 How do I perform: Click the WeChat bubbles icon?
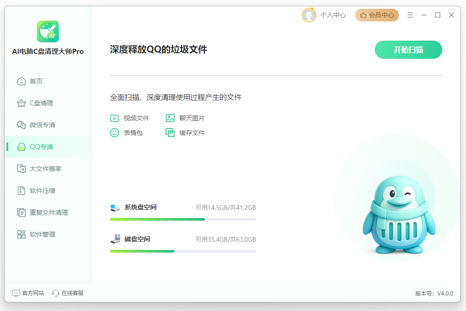[21, 125]
